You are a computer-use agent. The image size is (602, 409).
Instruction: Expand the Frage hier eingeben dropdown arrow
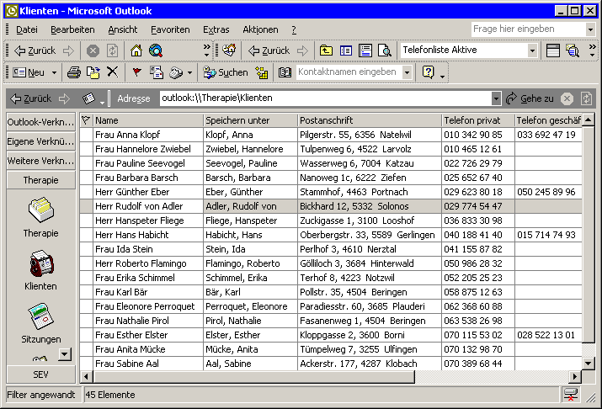(590, 29)
